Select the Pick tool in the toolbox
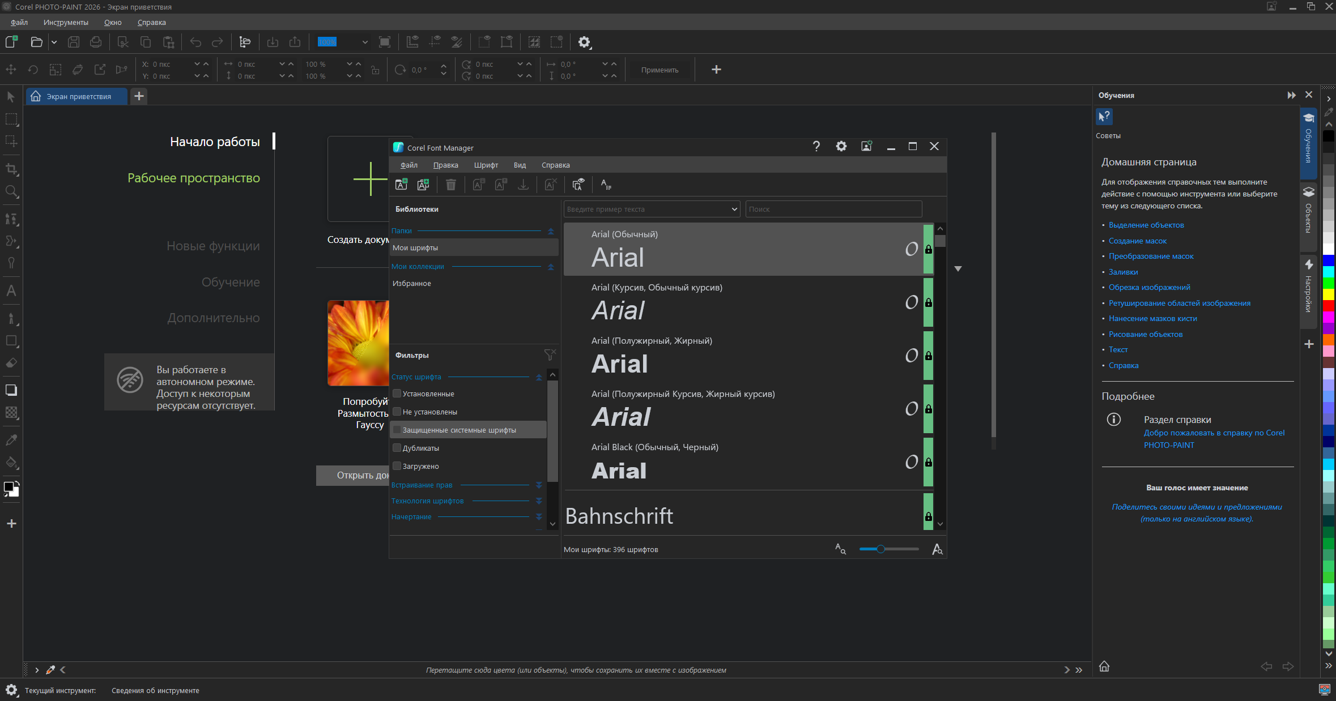The image size is (1336, 701). point(11,97)
